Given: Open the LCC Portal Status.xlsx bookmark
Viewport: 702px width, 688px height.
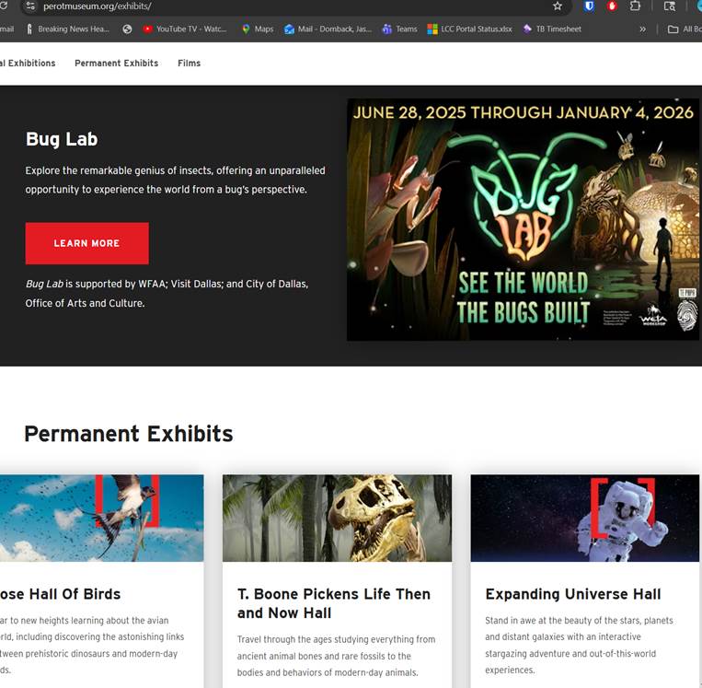Looking at the screenshot, I should [469, 29].
